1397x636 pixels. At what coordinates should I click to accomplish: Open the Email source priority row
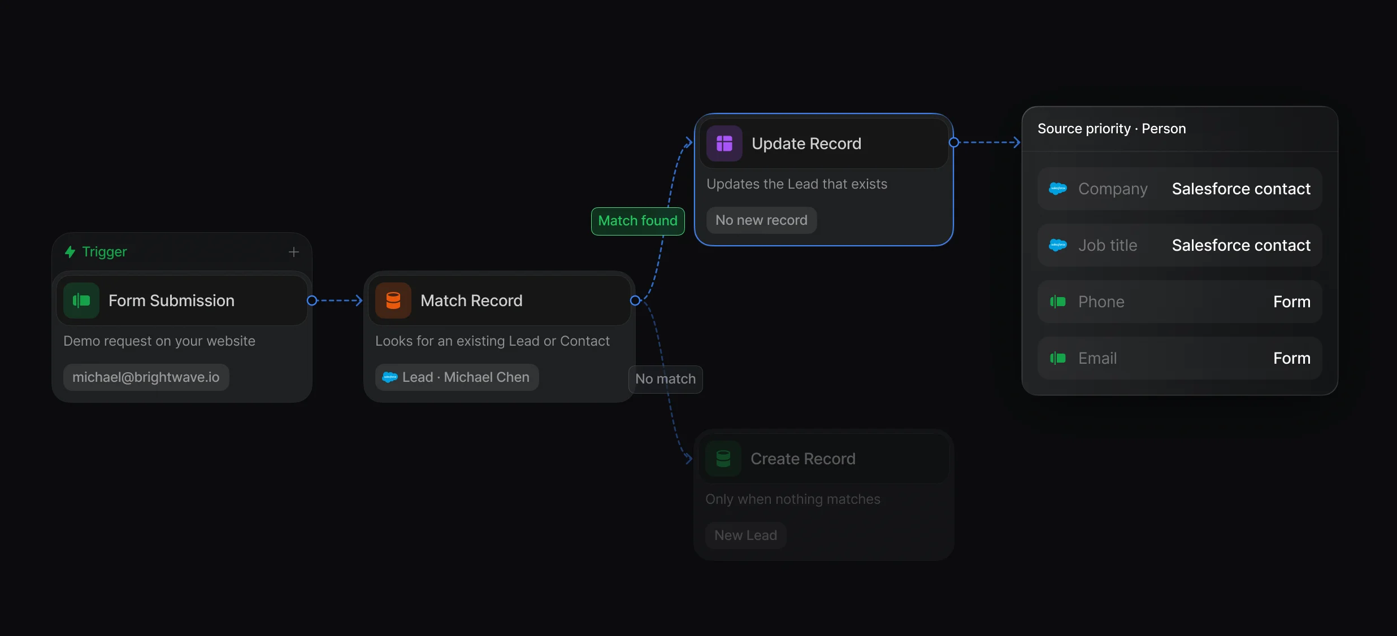tap(1180, 358)
